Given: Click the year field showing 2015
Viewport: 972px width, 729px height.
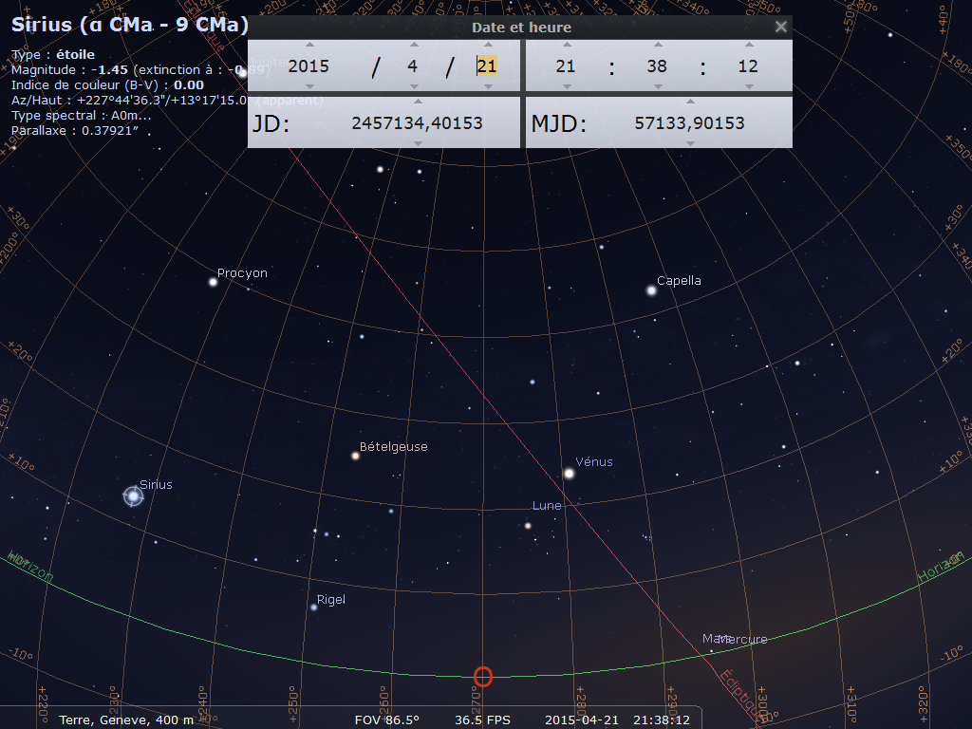Looking at the screenshot, I should [308, 66].
